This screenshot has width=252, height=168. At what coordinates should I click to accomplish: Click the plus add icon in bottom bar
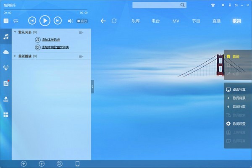coord(24,164)
